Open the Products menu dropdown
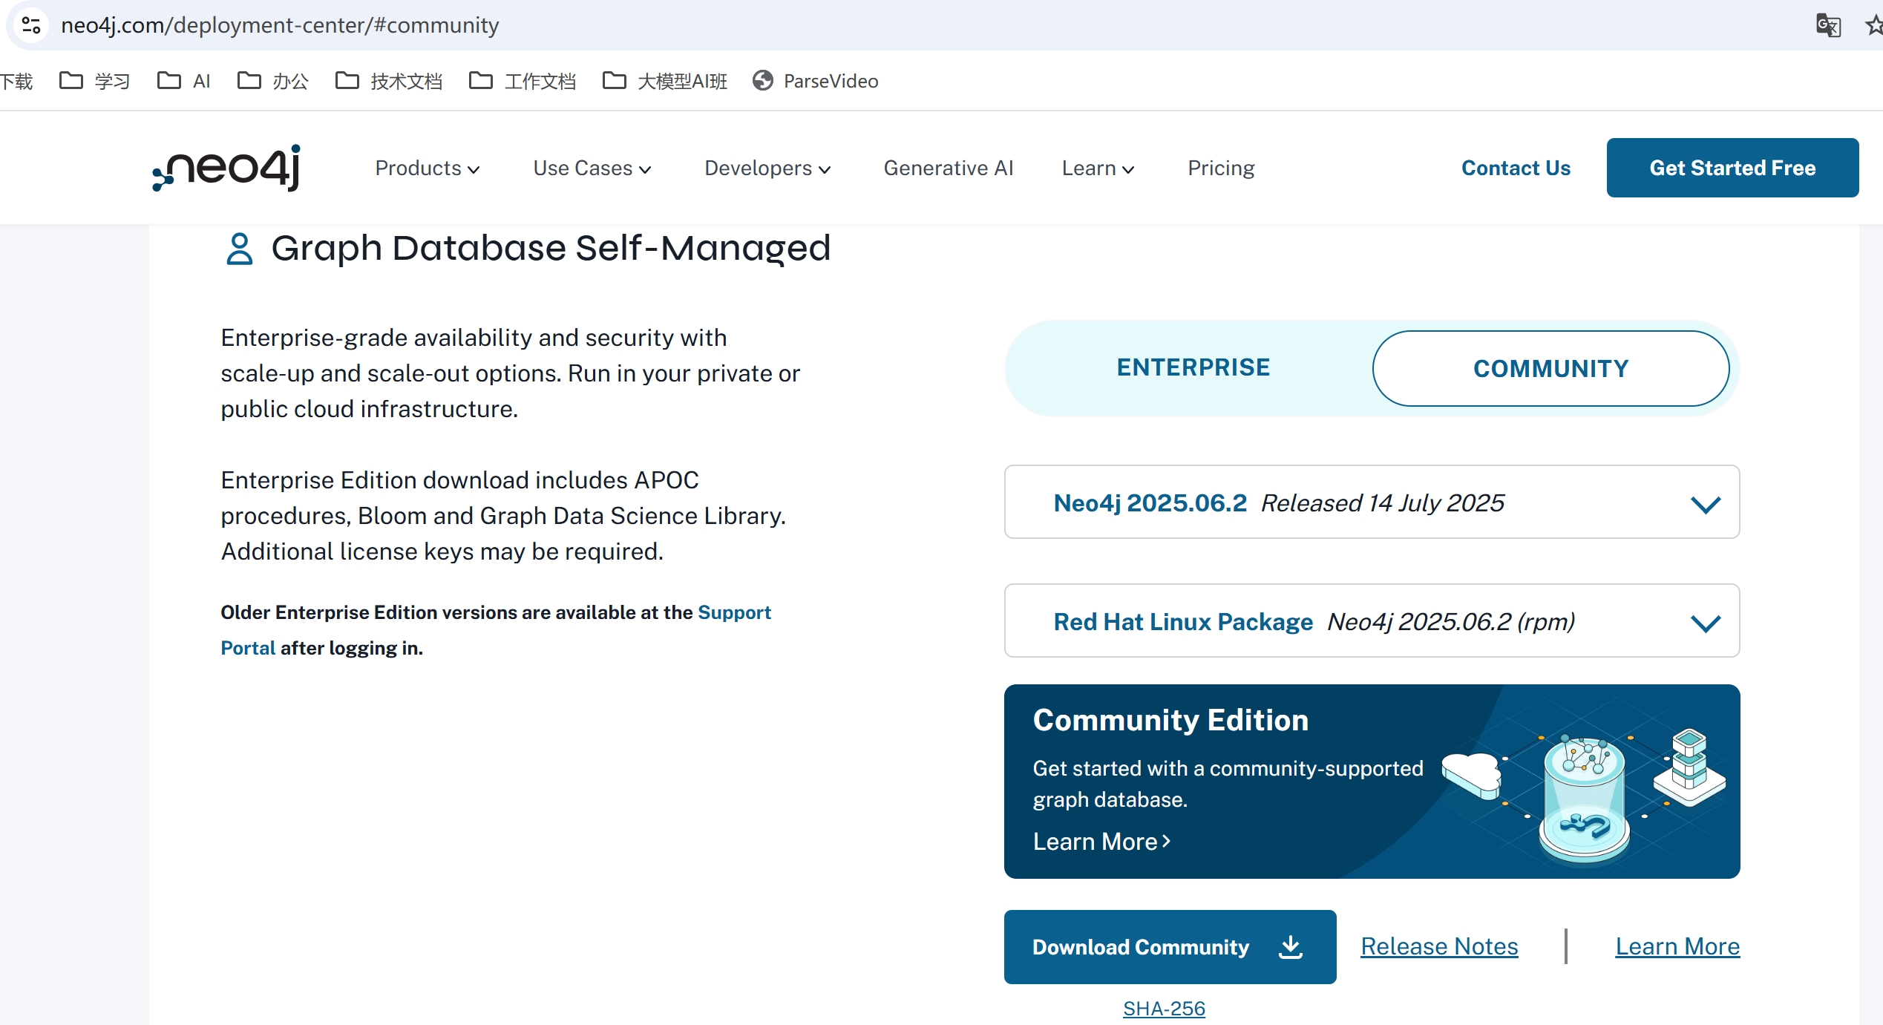1883x1025 pixels. click(427, 168)
